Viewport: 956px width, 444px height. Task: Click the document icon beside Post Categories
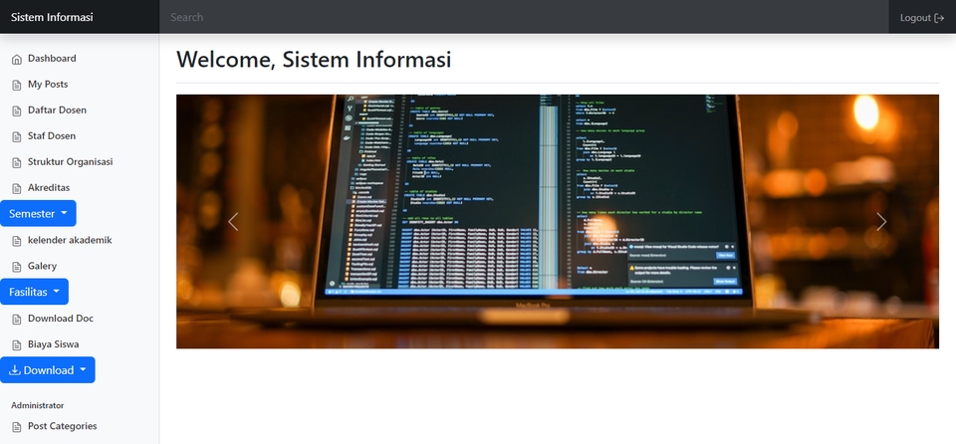tap(17, 427)
